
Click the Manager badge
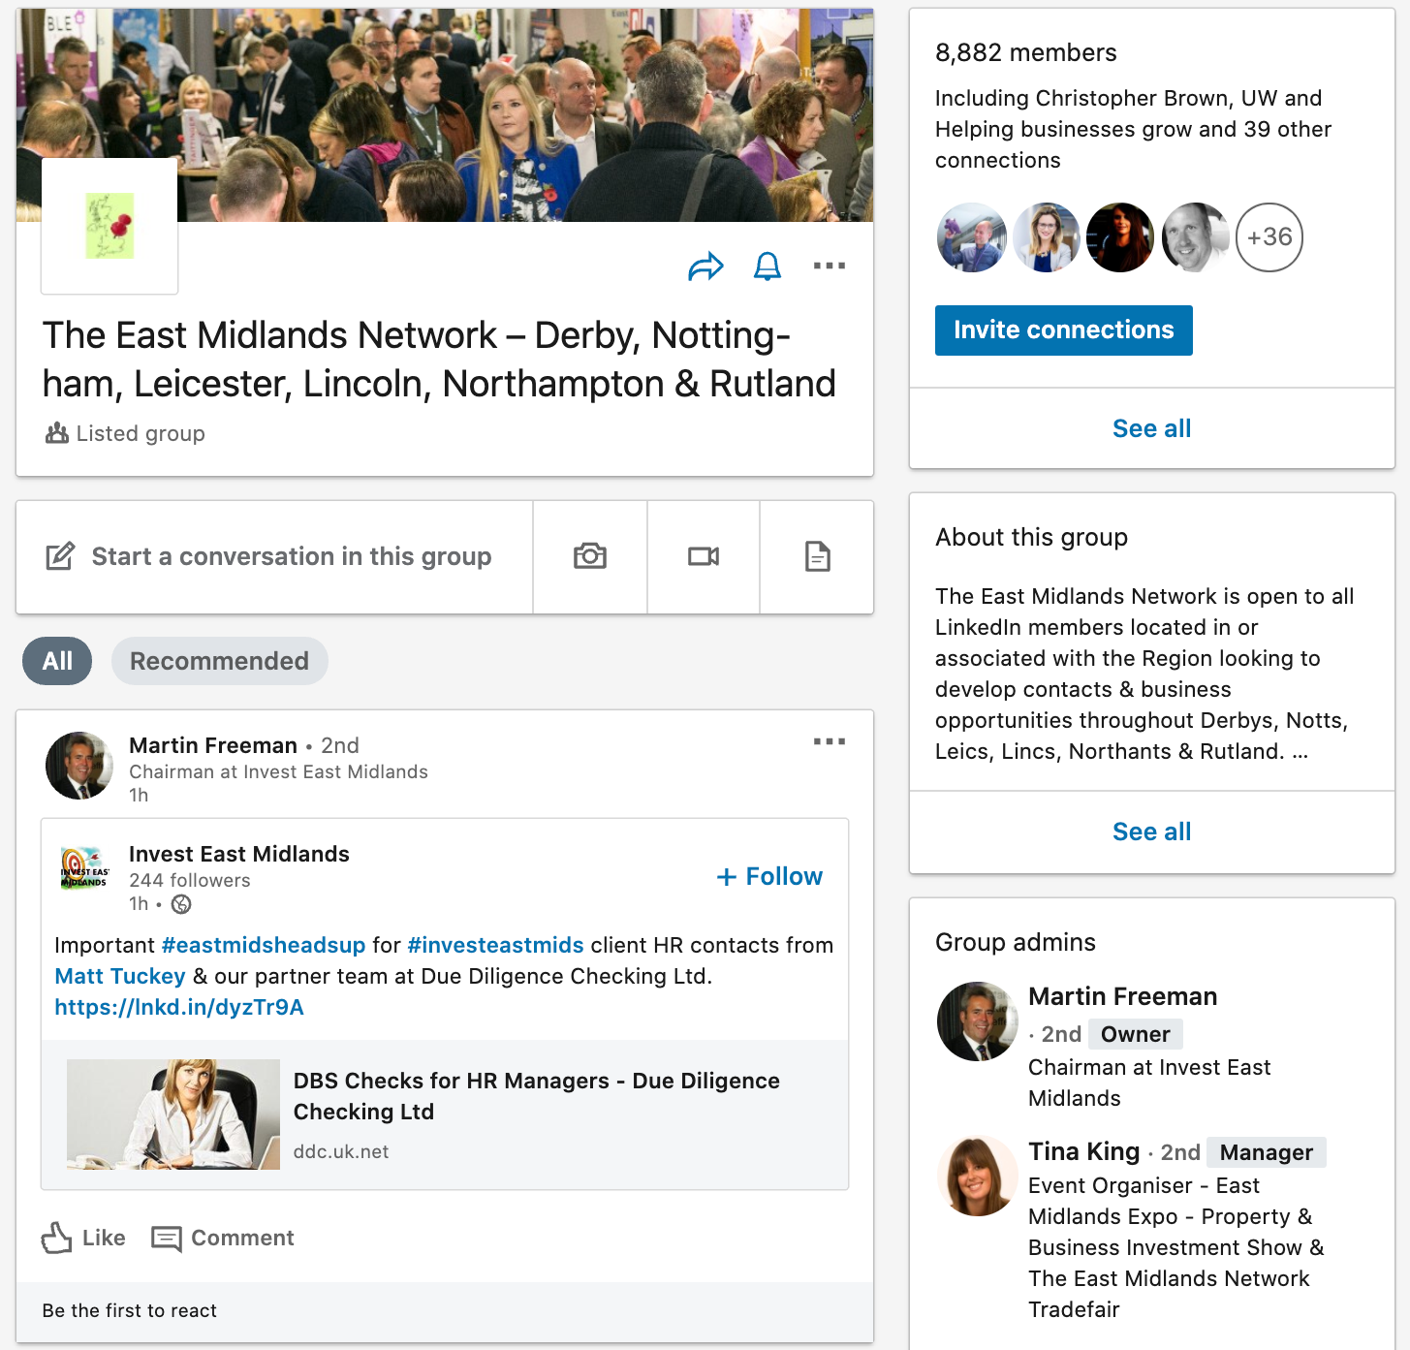[1267, 1152]
